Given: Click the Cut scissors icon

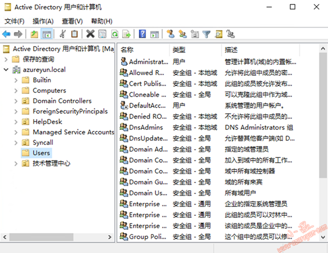Looking at the screenshot, I should (62, 34).
